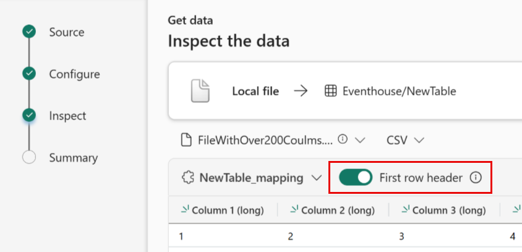The image size is (522, 252).
Task: Click the Local file label
Action: click(255, 91)
